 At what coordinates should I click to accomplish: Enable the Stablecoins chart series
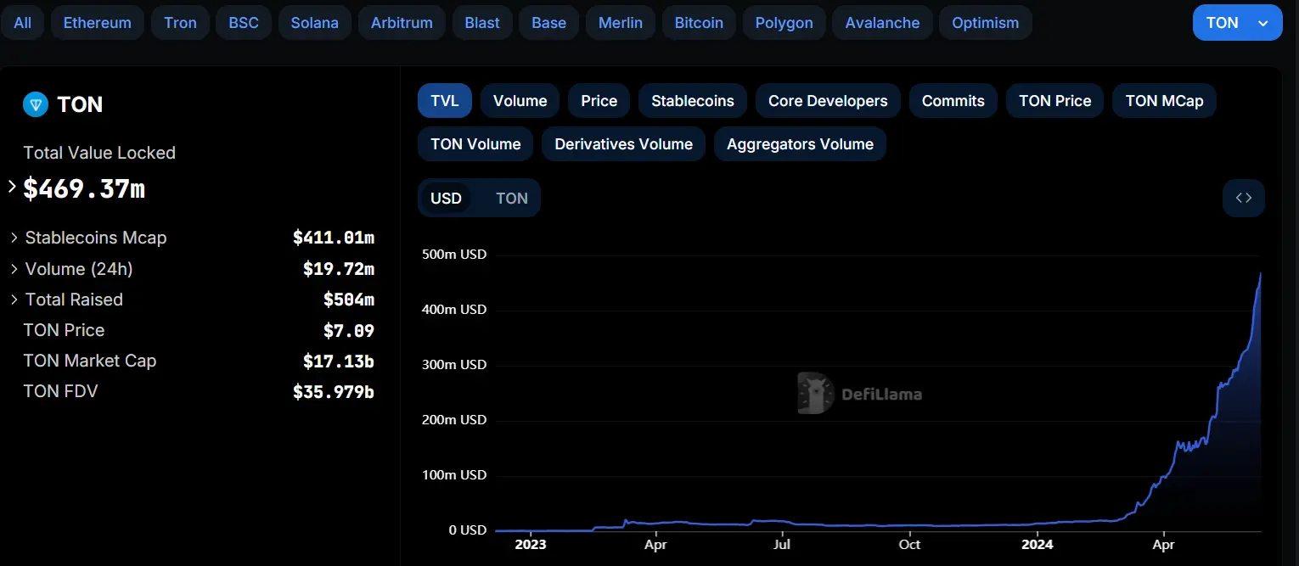click(x=692, y=101)
